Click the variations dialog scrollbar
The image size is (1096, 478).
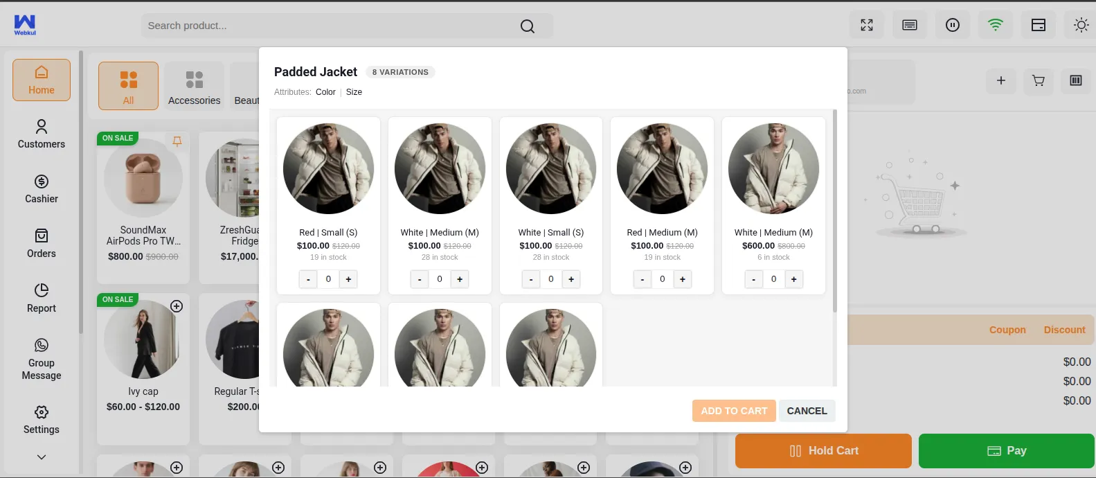click(x=835, y=211)
